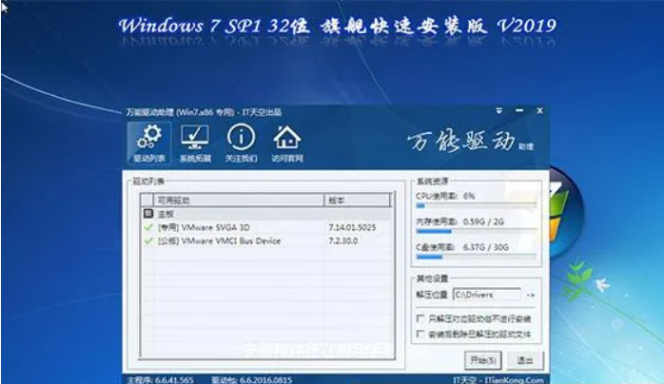Click the browse arrow next to C:\Drivers
664x384 pixels.
coord(531,295)
